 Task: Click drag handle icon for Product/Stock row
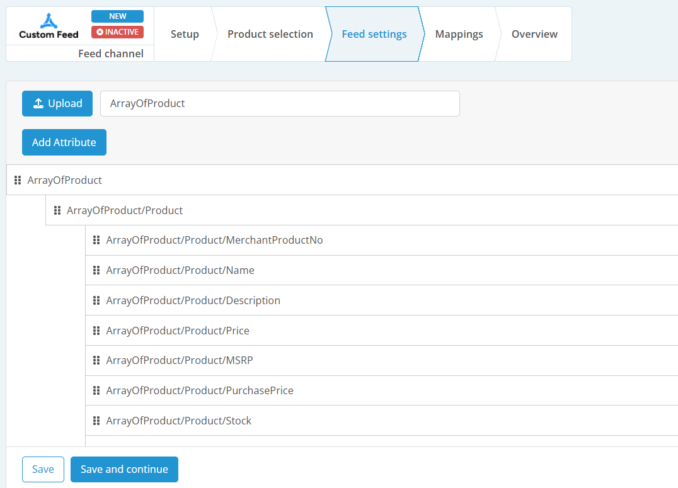(96, 421)
